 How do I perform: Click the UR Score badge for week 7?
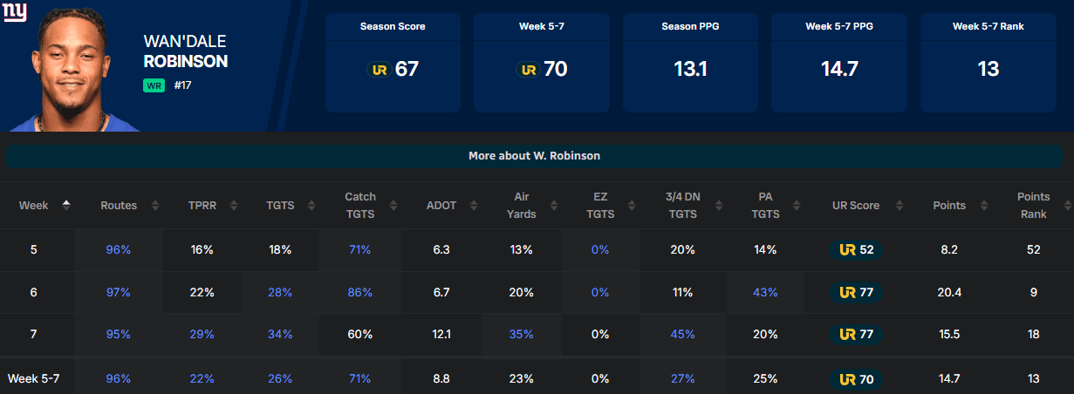(855, 334)
